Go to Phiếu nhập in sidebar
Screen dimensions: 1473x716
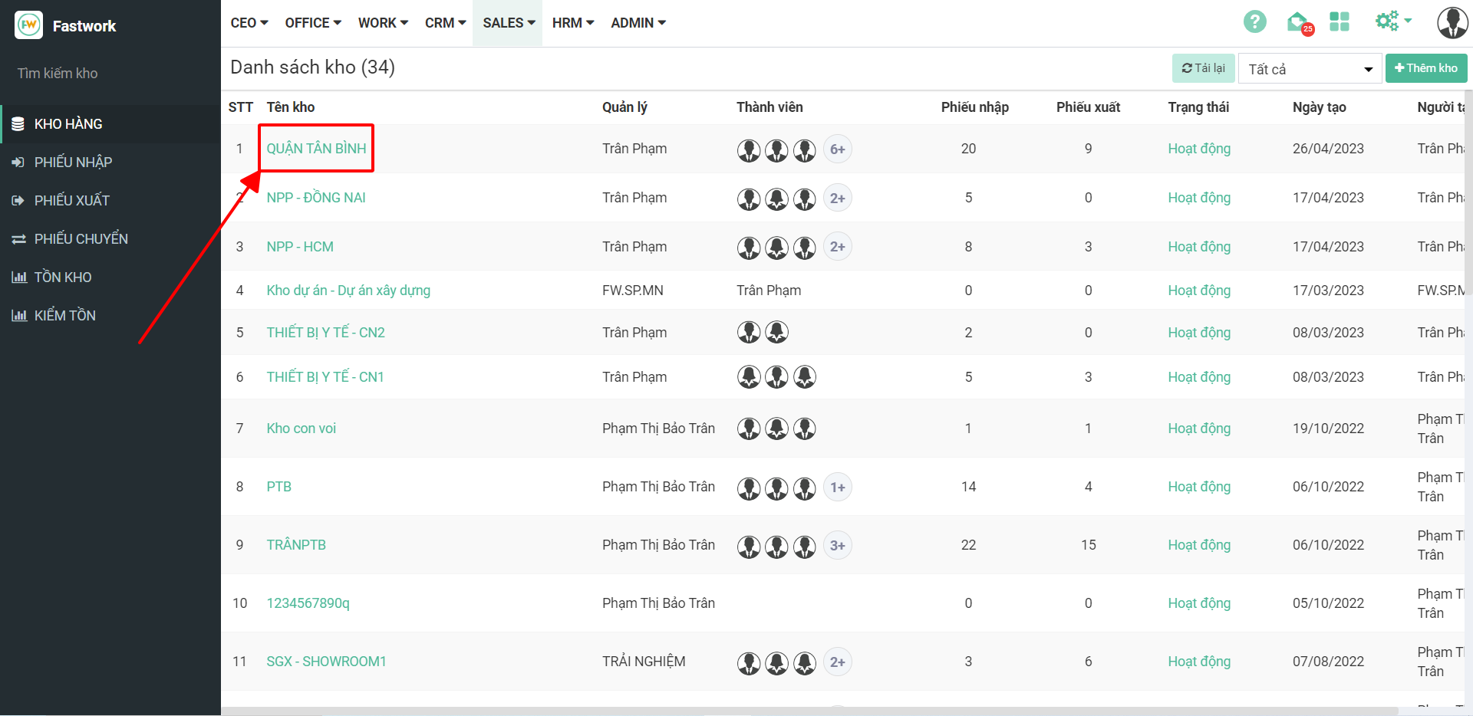[73, 163]
